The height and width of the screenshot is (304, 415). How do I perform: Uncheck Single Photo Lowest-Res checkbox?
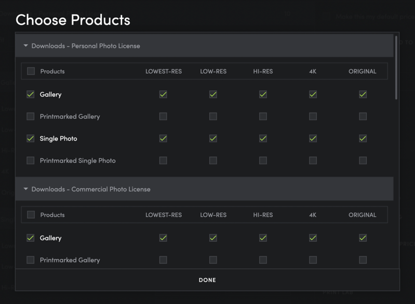163,139
